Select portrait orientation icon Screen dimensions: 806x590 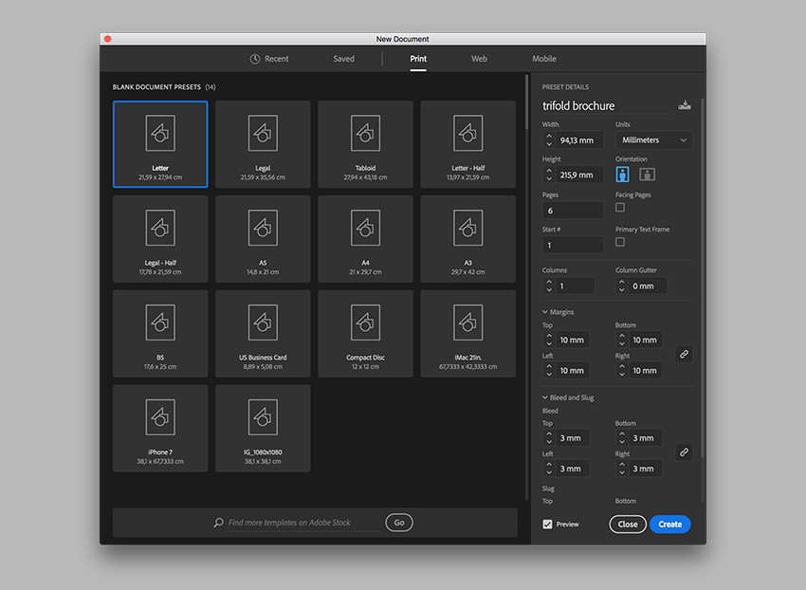pyautogui.click(x=622, y=175)
